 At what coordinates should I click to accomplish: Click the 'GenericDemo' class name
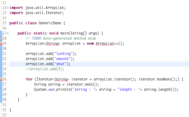click(50, 23)
